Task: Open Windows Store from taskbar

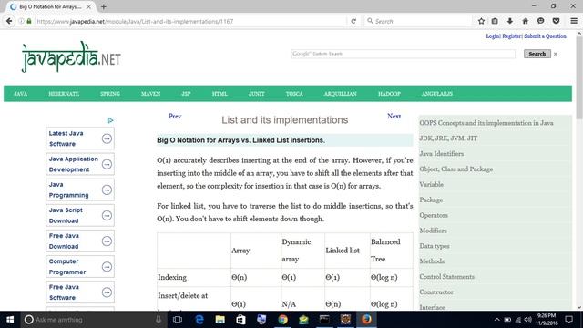Action: pos(240,320)
